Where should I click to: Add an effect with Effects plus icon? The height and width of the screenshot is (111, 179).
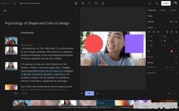pyautogui.click(x=176, y=63)
